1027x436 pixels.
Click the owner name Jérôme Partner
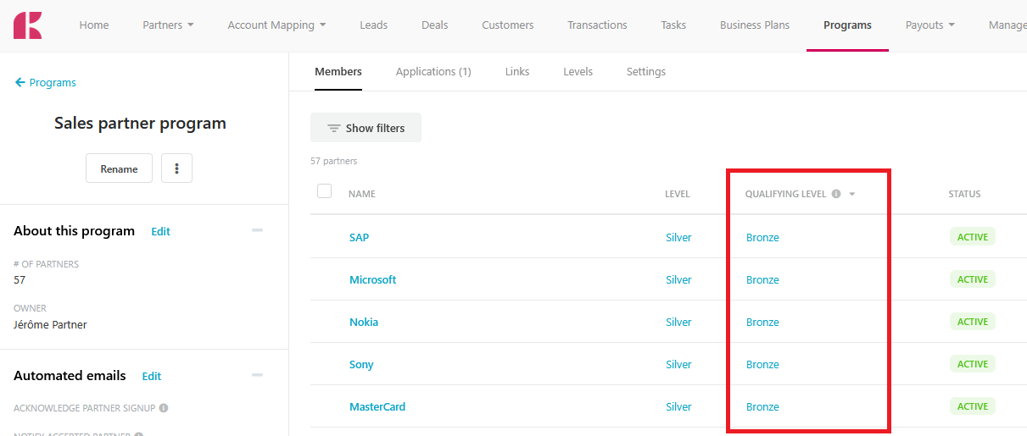(50, 324)
